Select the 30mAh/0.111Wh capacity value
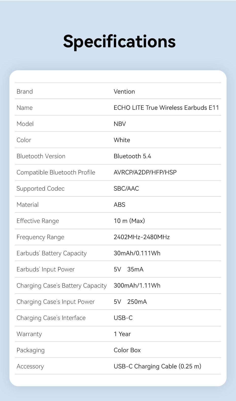This screenshot has height=401, width=236. coord(137,253)
